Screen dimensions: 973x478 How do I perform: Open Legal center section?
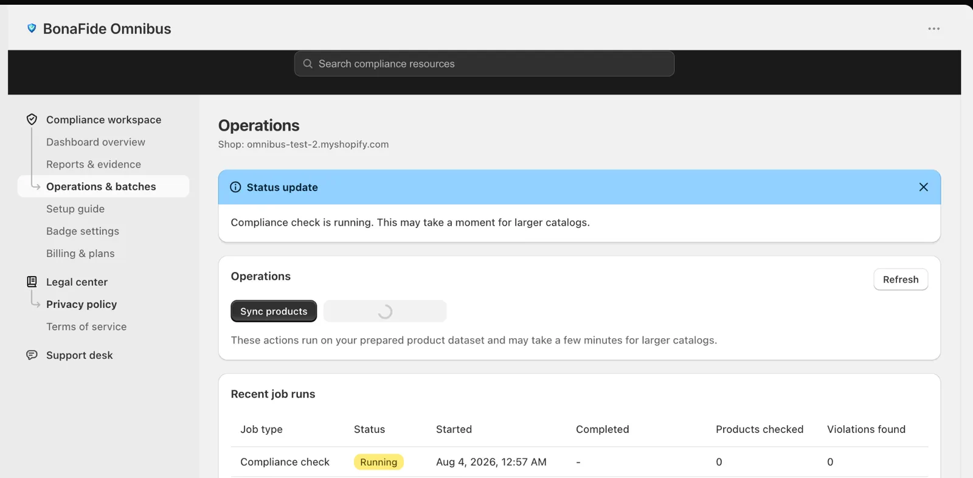77,282
